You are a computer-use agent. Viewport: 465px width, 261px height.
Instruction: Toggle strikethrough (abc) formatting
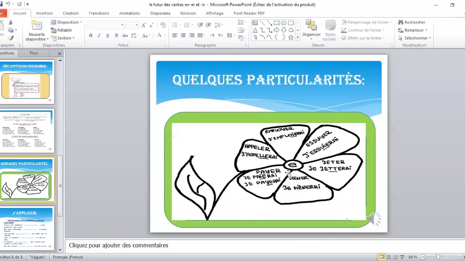click(125, 36)
